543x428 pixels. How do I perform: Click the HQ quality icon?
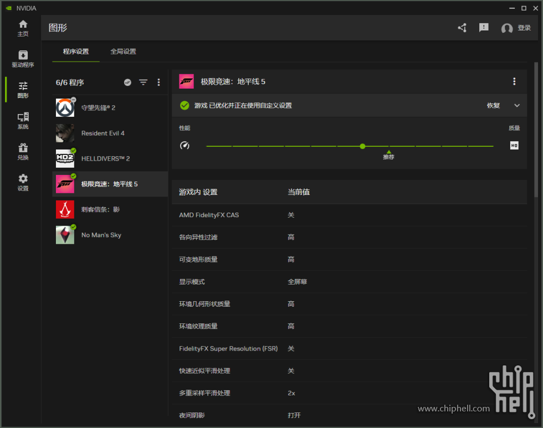click(x=514, y=145)
